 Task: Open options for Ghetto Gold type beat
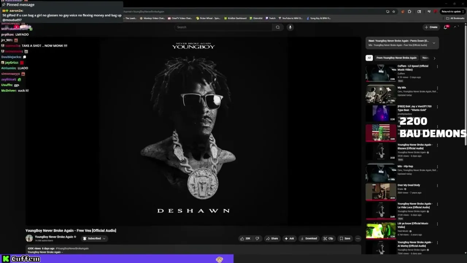click(437, 107)
